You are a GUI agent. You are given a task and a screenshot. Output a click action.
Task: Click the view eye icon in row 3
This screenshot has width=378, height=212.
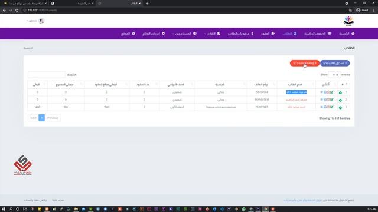321,107
